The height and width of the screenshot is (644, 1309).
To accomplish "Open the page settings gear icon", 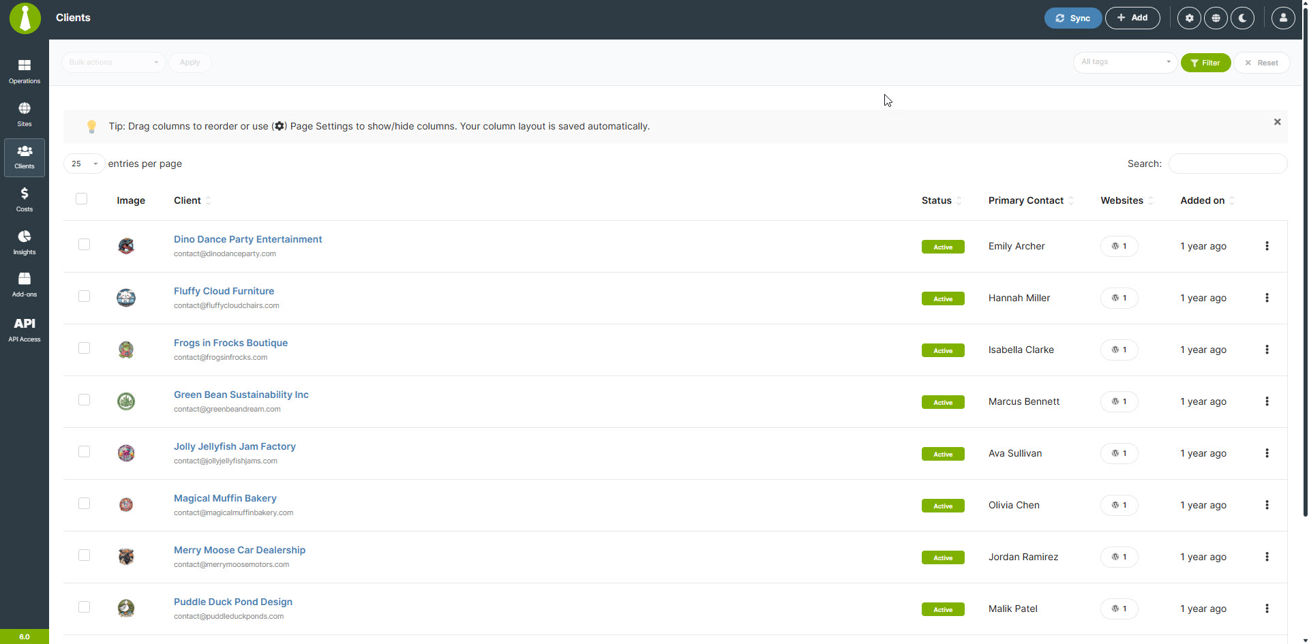I will [x=1189, y=18].
